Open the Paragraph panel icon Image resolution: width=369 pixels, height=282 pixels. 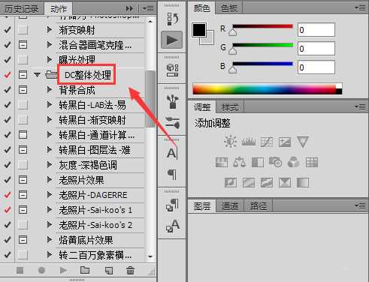172,174
